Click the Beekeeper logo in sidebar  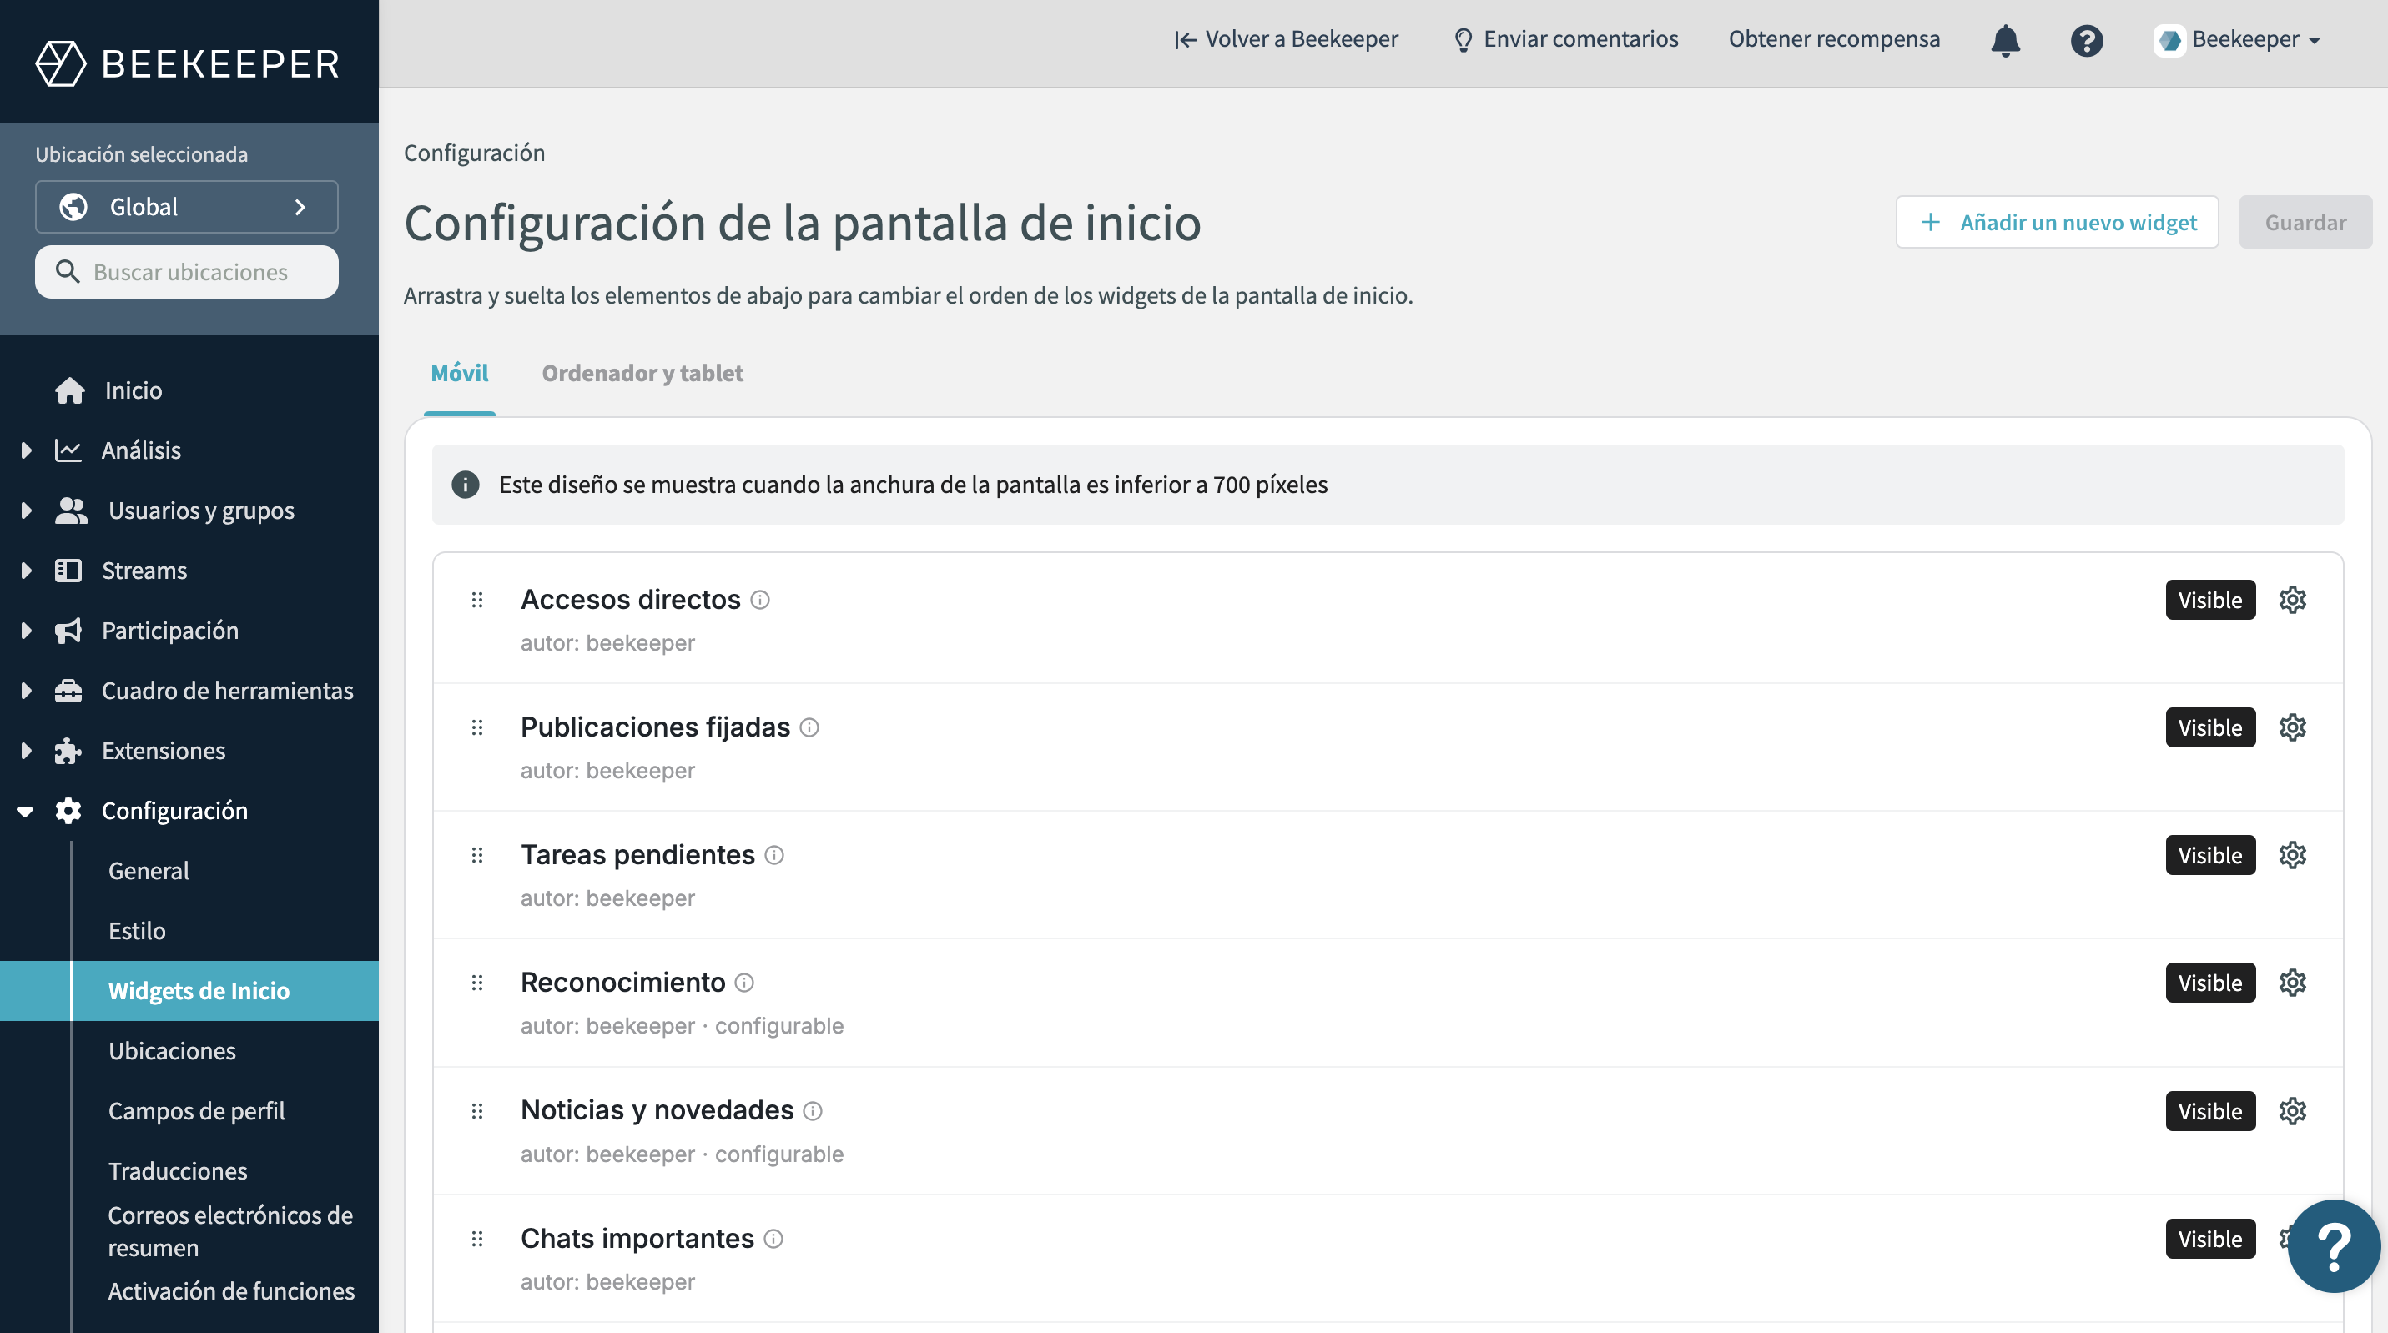[x=189, y=63]
